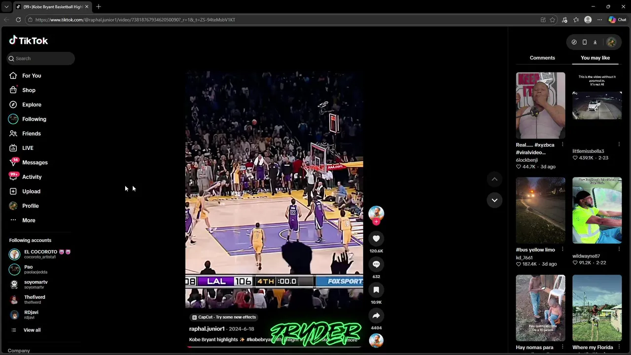631x355 pixels.
Task: Open account avatar in top right
Action: click(x=611, y=42)
